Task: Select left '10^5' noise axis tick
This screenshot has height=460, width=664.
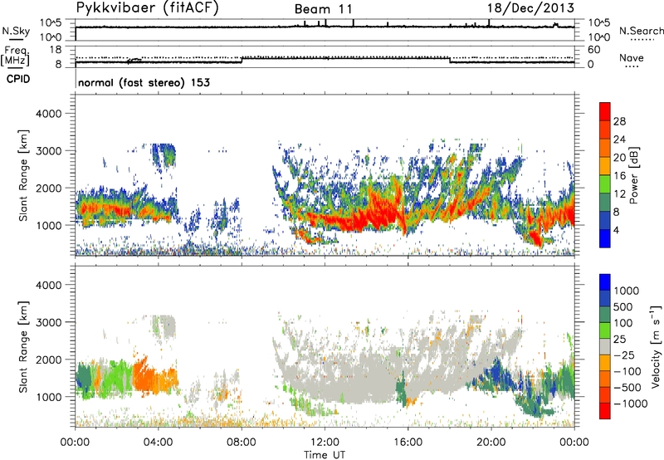Action: click(x=51, y=22)
